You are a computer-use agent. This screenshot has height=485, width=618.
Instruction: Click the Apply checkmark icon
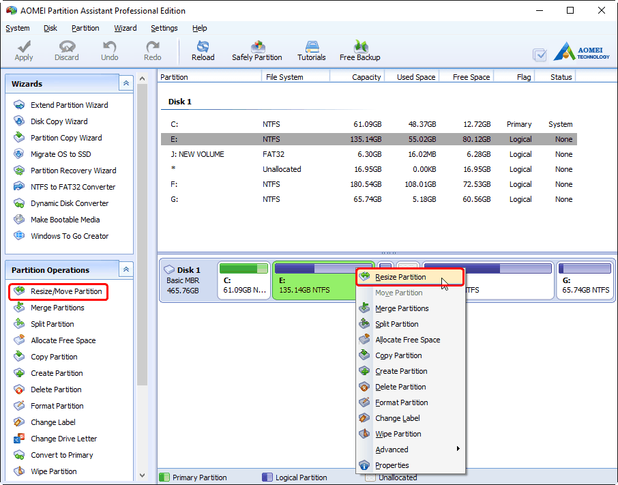tap(24, 47)
